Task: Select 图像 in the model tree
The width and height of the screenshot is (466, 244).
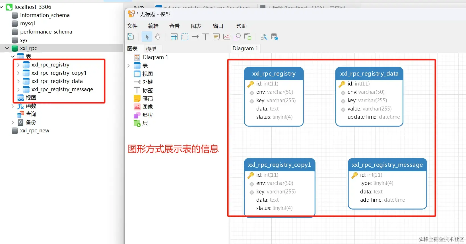Action: 148,107
